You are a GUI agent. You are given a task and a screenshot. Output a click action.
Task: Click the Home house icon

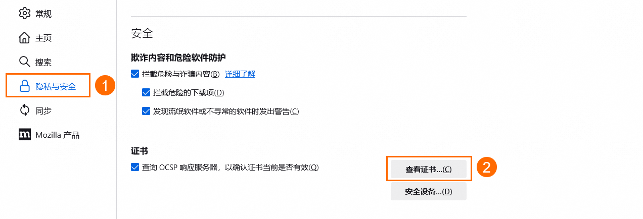coord(25,38)
